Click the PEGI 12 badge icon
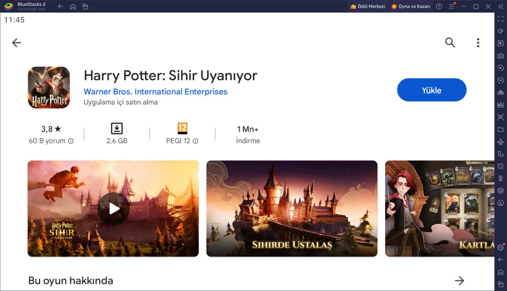 pyautogui.click(x=182, y=128)
